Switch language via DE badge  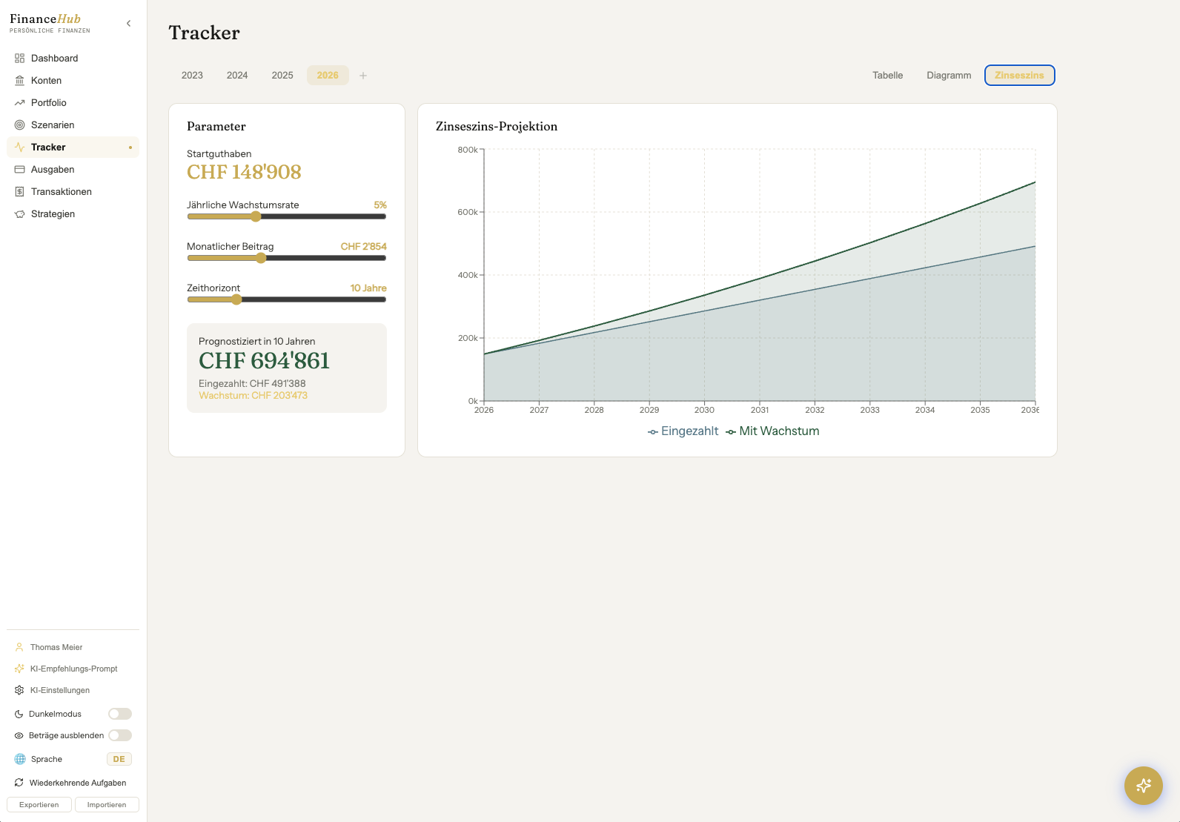pos(119,759)
